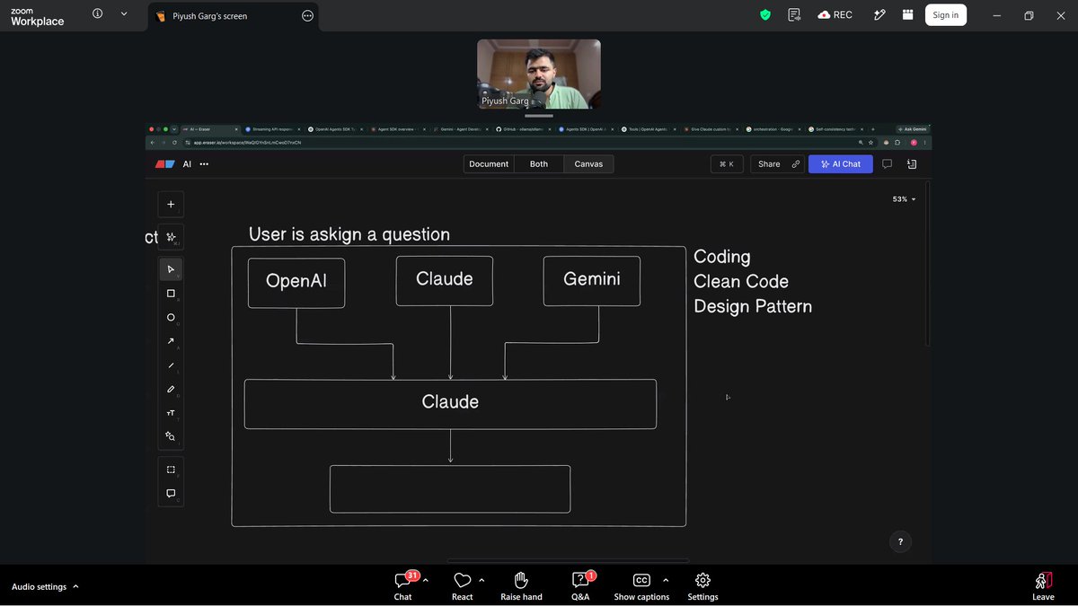Click the canvas vertical scrollbar
The width and height of the screenshot is (1078, 606).
[927, 265]
